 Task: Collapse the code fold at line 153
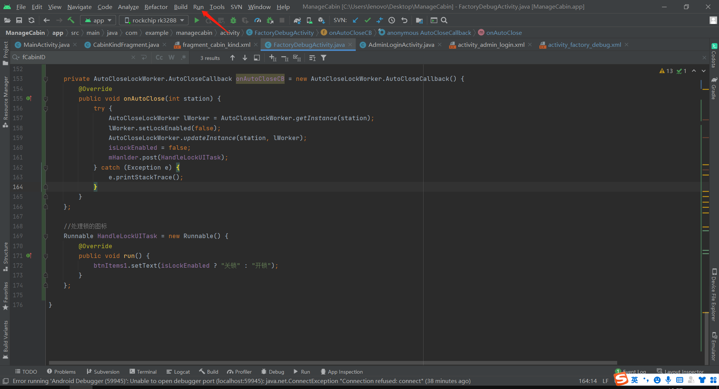tap(46, 79)
